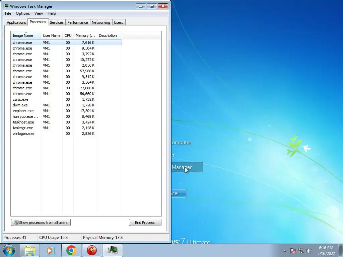Switch to the Performance tab

click(x=77, y=22)
